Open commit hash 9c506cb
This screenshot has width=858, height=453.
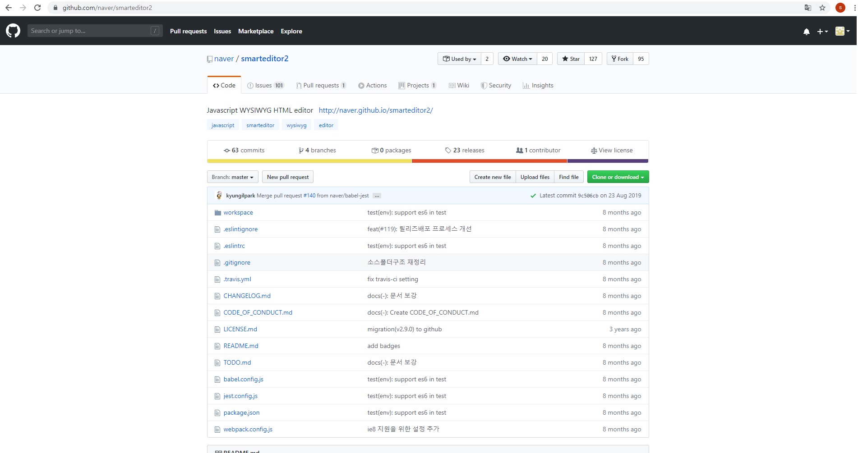click(x=588, y=196)
